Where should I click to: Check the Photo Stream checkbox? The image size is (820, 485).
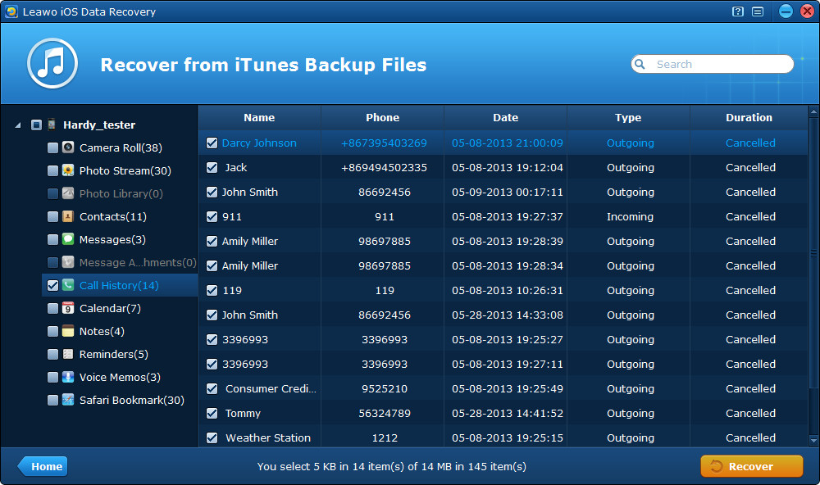[52, 171]
